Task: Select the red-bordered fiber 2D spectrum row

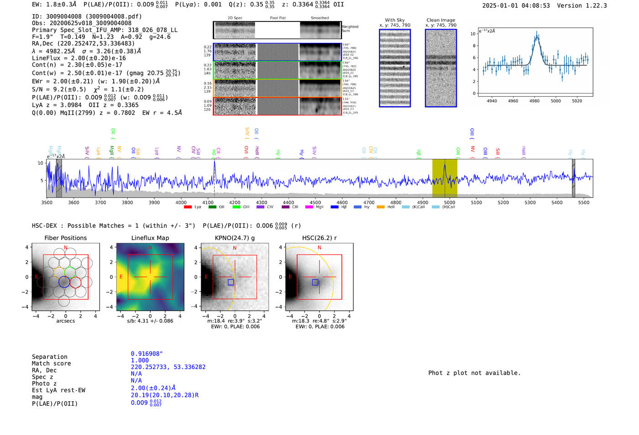Action: (277, 106)
